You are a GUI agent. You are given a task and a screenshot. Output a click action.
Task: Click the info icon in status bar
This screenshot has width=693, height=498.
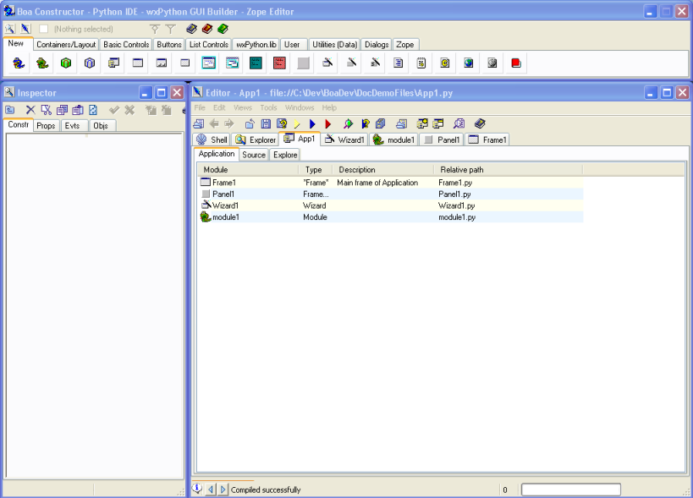[198, 489]
